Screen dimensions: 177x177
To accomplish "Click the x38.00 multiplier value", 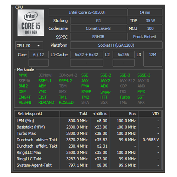I will click(x=101, y=133).
